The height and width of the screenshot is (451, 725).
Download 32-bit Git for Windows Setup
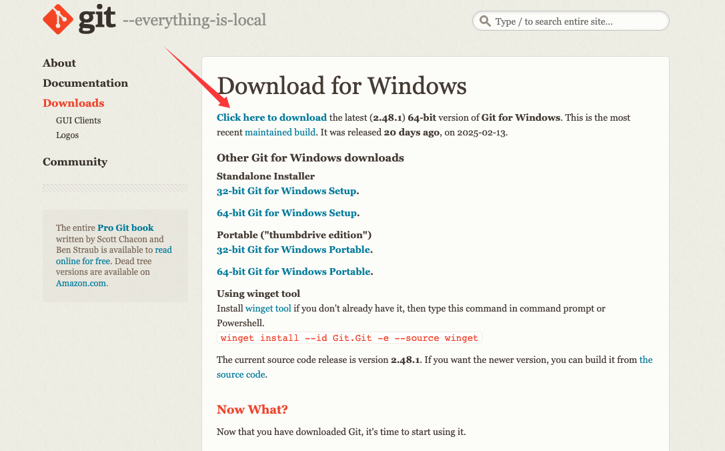click(287, 191)
